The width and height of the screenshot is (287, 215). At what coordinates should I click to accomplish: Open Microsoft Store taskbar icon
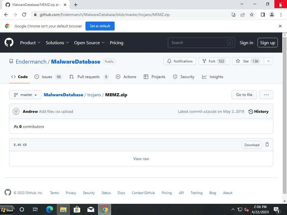pyautogui.click(x=77, y=209)
